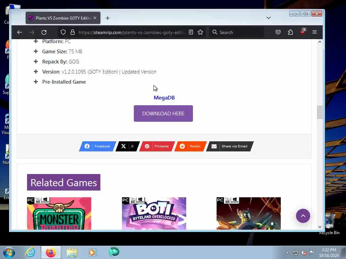Share the page on Reddit
This screenshot has width=346, height=259.
coord(191,146)
